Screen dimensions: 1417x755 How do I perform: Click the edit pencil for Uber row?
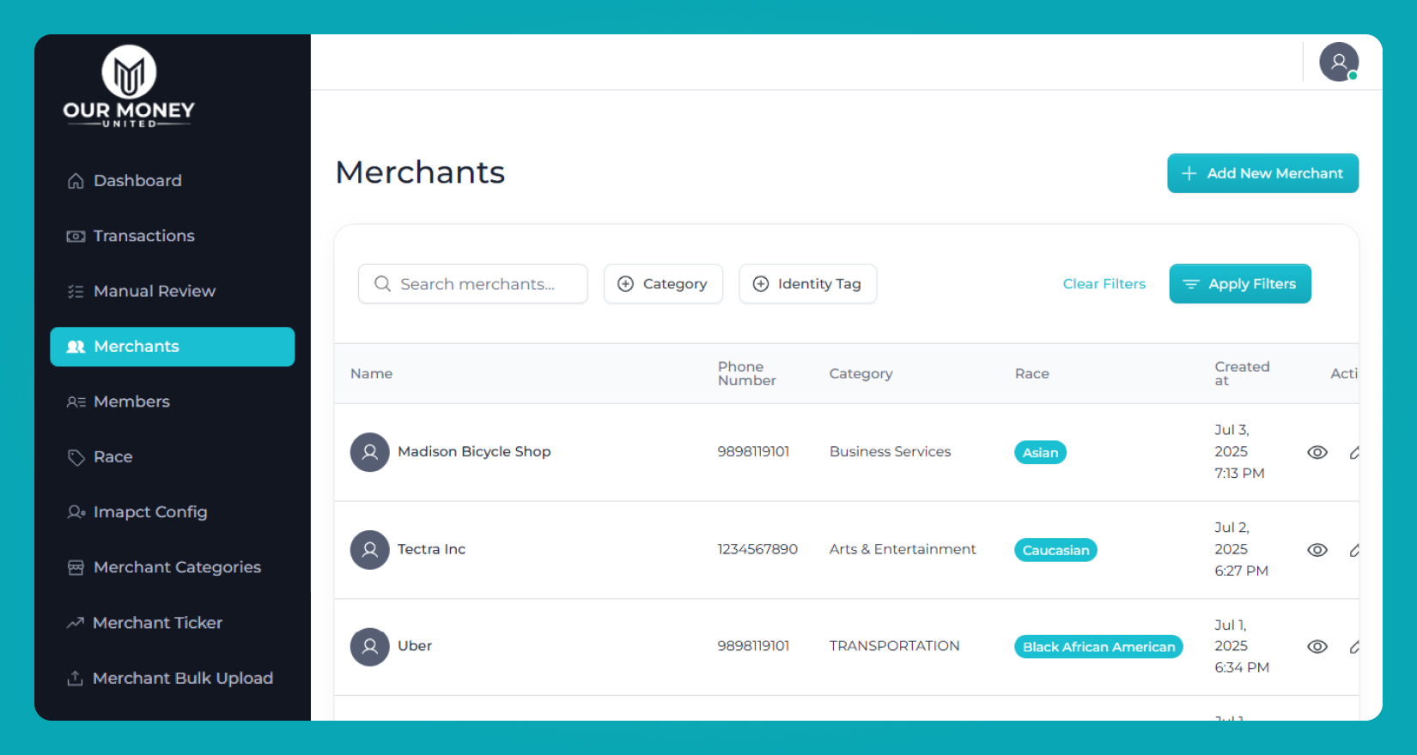click(x=1353, y=647)
